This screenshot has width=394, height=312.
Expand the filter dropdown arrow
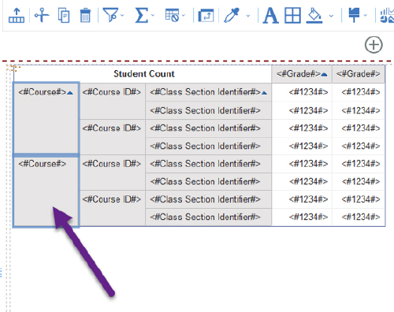(122, 15)
